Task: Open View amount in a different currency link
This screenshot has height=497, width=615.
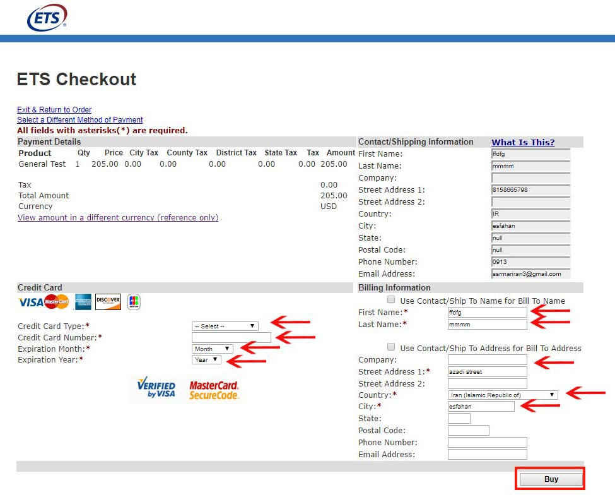Action: click(x=118, y=218)
